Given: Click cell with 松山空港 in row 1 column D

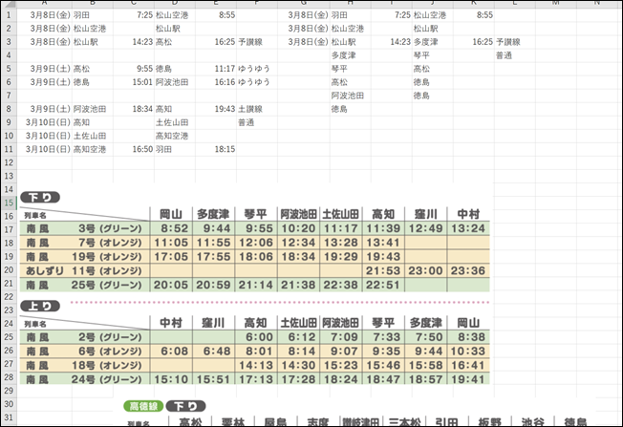Looking at the screenshot, I should point(175,15).
